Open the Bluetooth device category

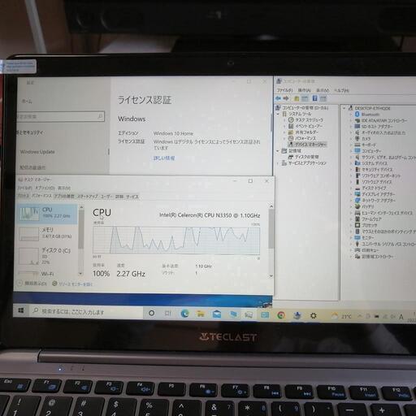[367, 115]
